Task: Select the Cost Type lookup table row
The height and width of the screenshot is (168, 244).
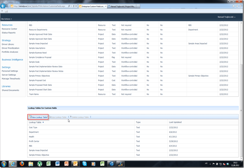Action: click(33, 128)
